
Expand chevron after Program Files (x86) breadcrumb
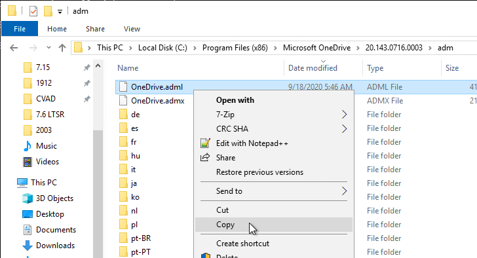tap(275, 48)
